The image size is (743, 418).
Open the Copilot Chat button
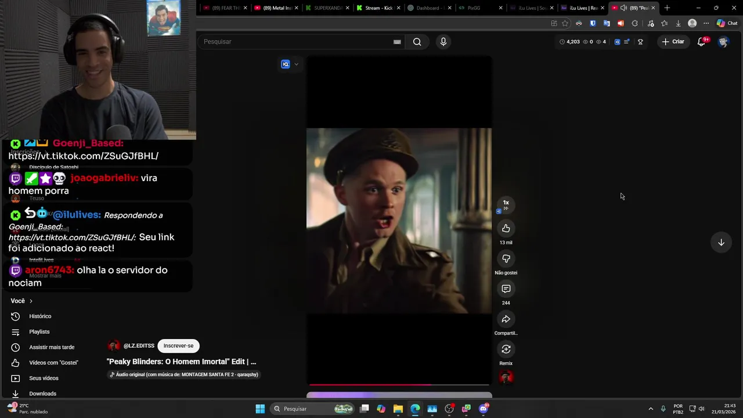(x=727, y=23)
